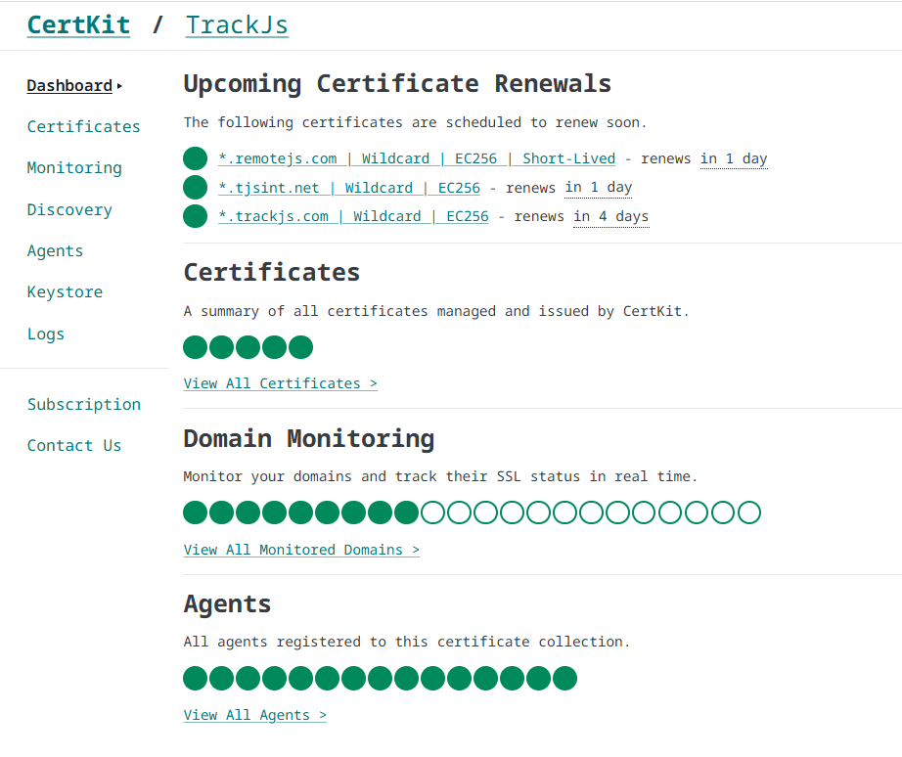Viewport: 902px width, 757px height.
Task: Click the last dot in the Certificates summary
Action: point(301,347)
